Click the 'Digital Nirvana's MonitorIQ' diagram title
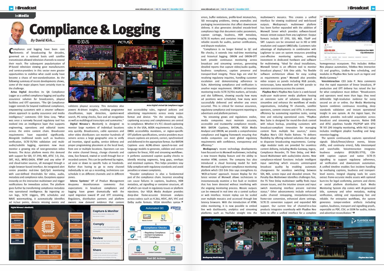384x271 pixels. (22, 207)
